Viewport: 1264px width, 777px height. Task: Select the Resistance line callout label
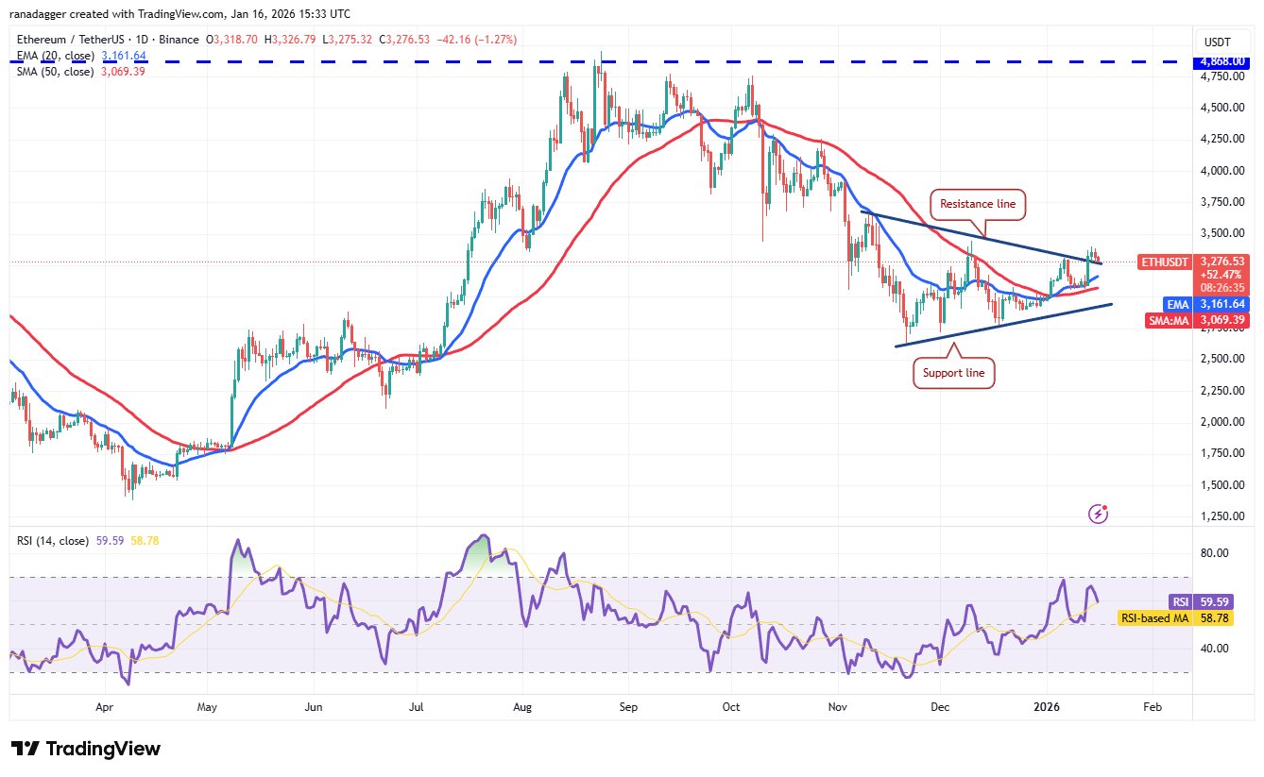[x=980, y=202]
